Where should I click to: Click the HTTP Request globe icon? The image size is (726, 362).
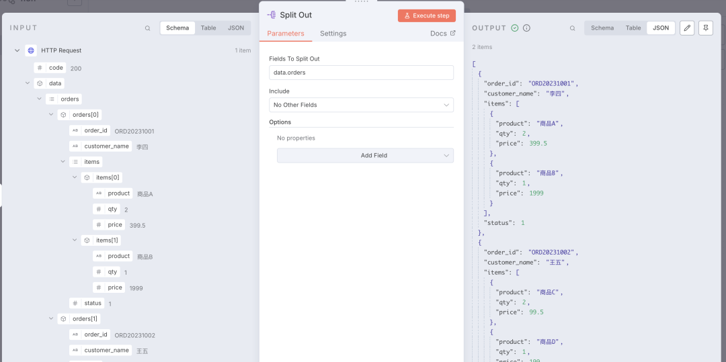pyautogui.click(x=30, y=50)
